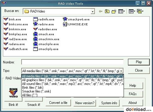The width and height of the screenshot is (153, 112).
Task: Click the Nombre filename input field
Action: 72,62
